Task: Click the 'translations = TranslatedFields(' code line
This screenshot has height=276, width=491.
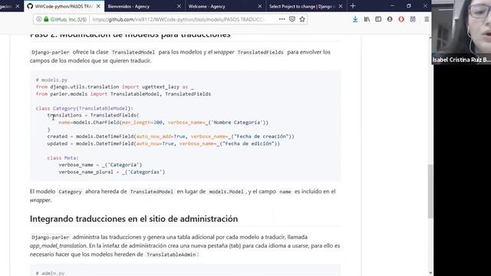Action: pos(93,115)
